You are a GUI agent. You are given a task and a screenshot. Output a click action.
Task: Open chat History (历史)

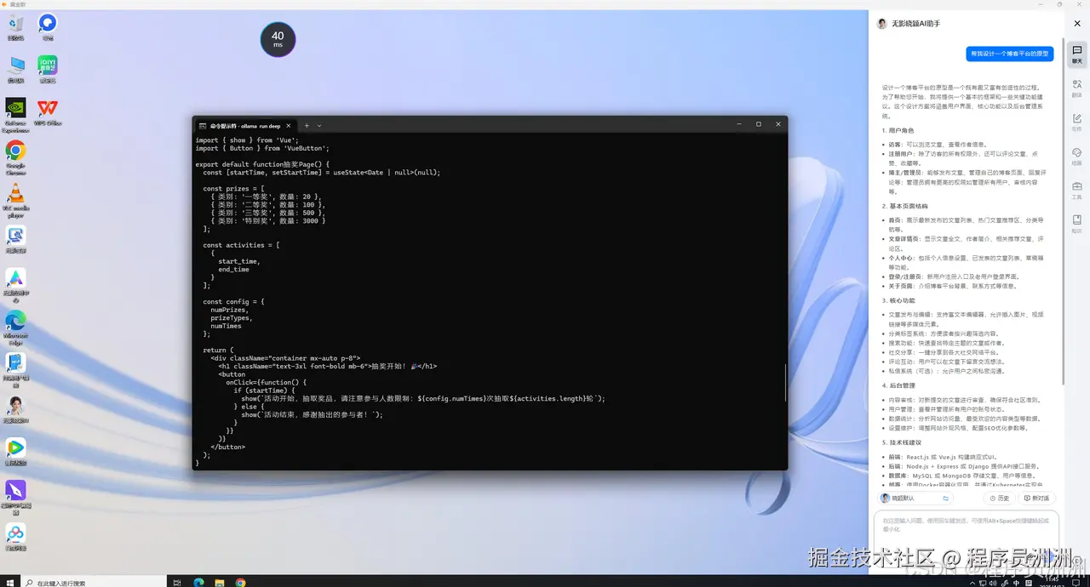(1000, 499)
